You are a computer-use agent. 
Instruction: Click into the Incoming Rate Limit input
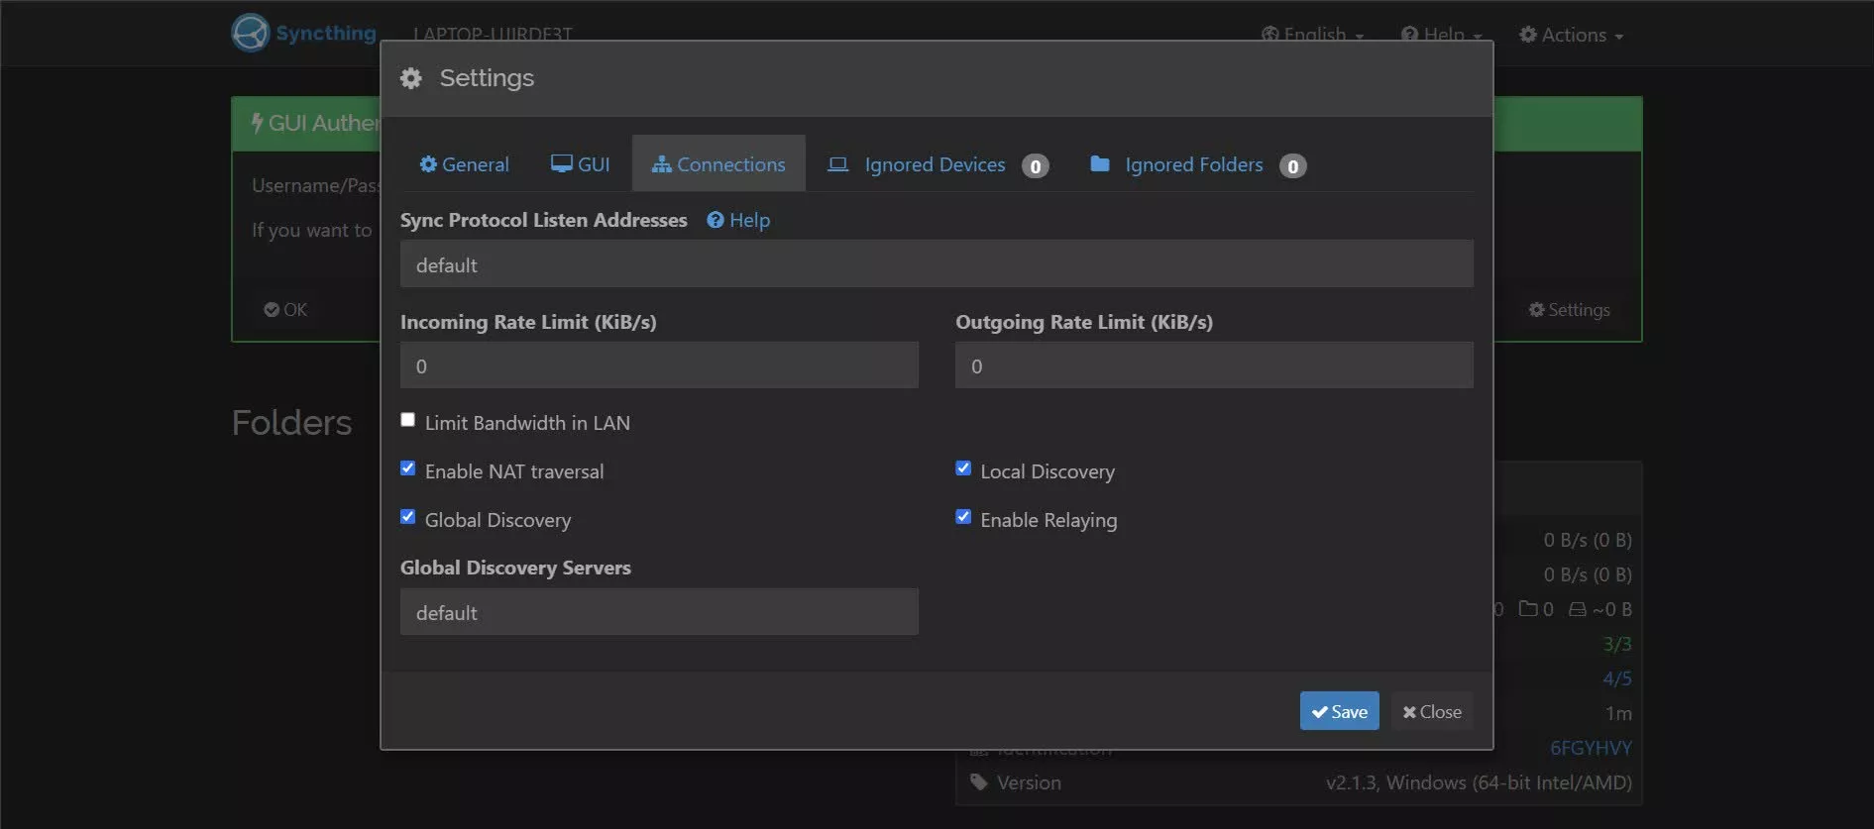click(x=659, y=365)
